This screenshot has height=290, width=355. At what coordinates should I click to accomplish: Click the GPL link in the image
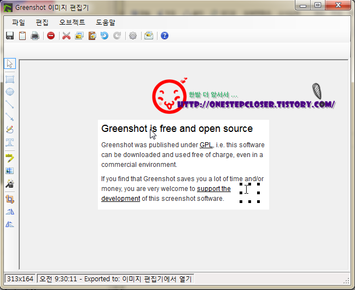[206, 145]
